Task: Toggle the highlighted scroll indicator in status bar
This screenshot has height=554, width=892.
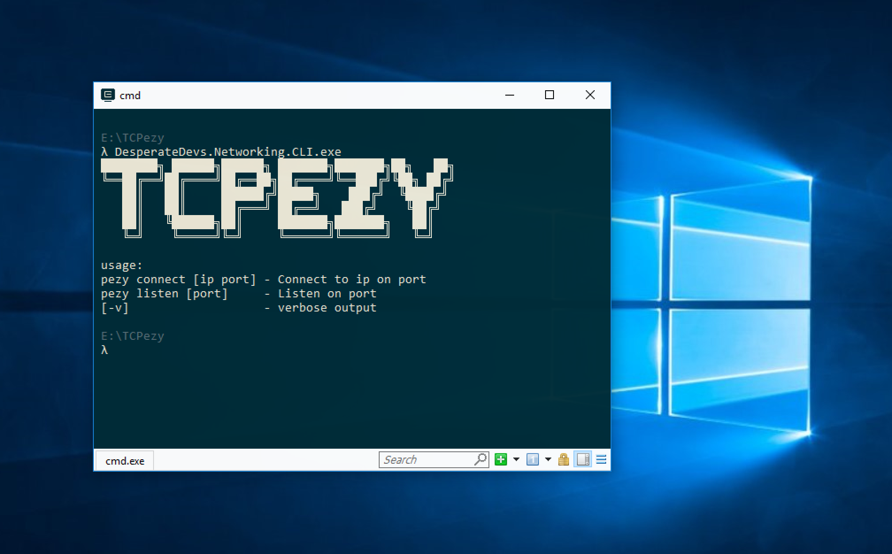Action: pyautogui.click(x=583, y=460)
